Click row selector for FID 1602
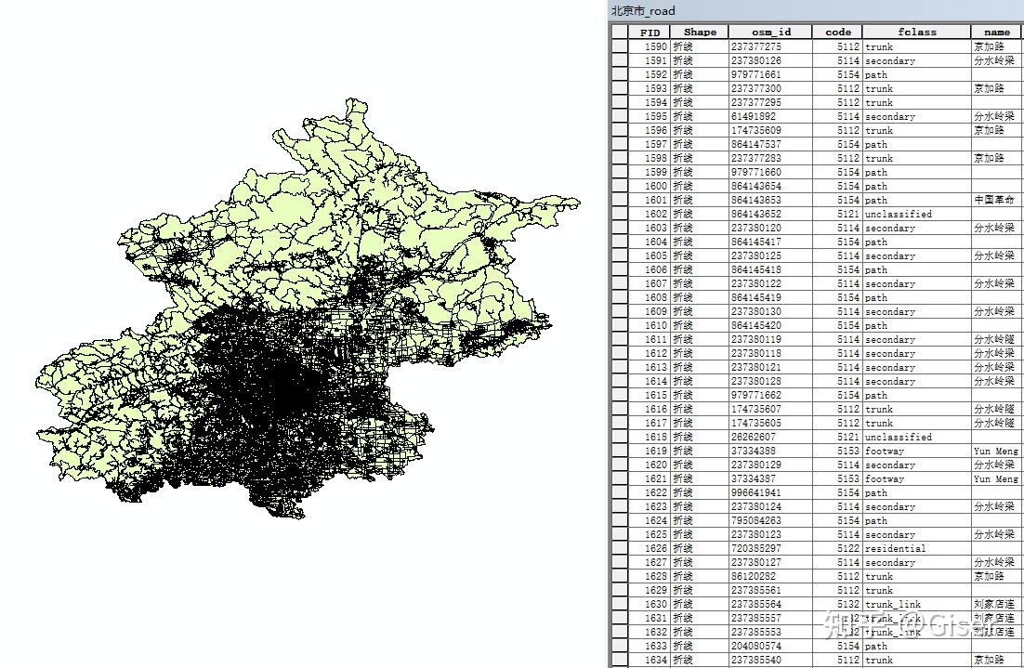Screen dimensions: 1024x668 pyautogui.click(x=619, y=214)
